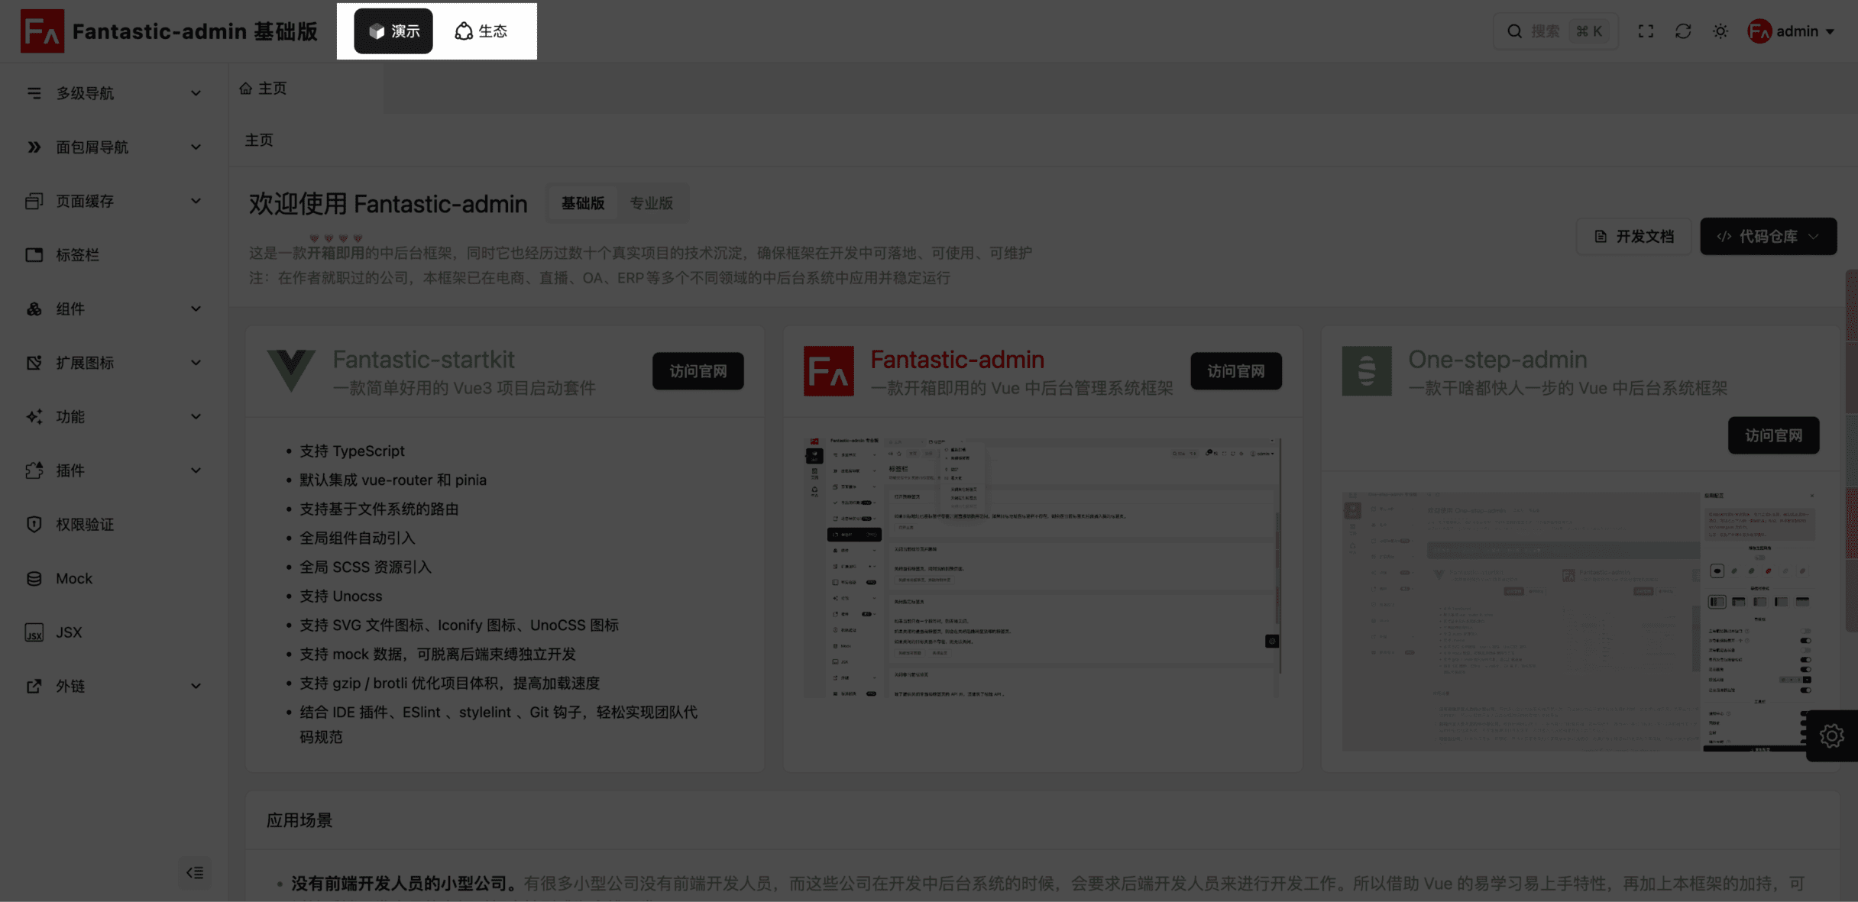1858x902 pixels.
Task: Open the 标签栏 sidebar item
Action: click(77, 255)
